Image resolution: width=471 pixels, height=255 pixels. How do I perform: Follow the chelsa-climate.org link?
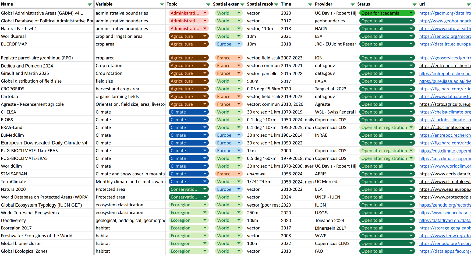445,112
